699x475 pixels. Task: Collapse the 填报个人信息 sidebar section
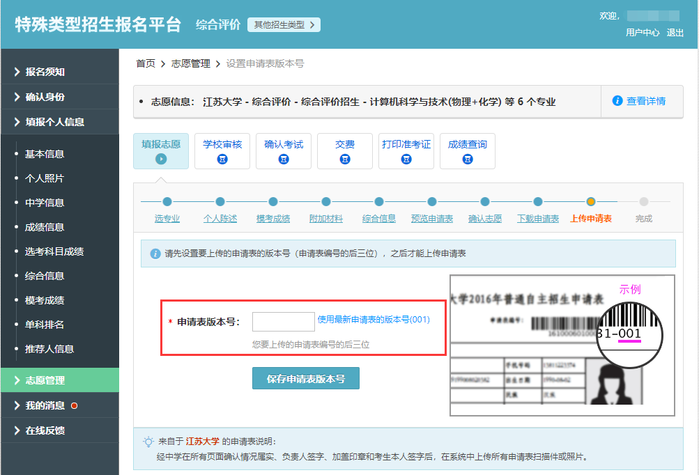(54, 122)
